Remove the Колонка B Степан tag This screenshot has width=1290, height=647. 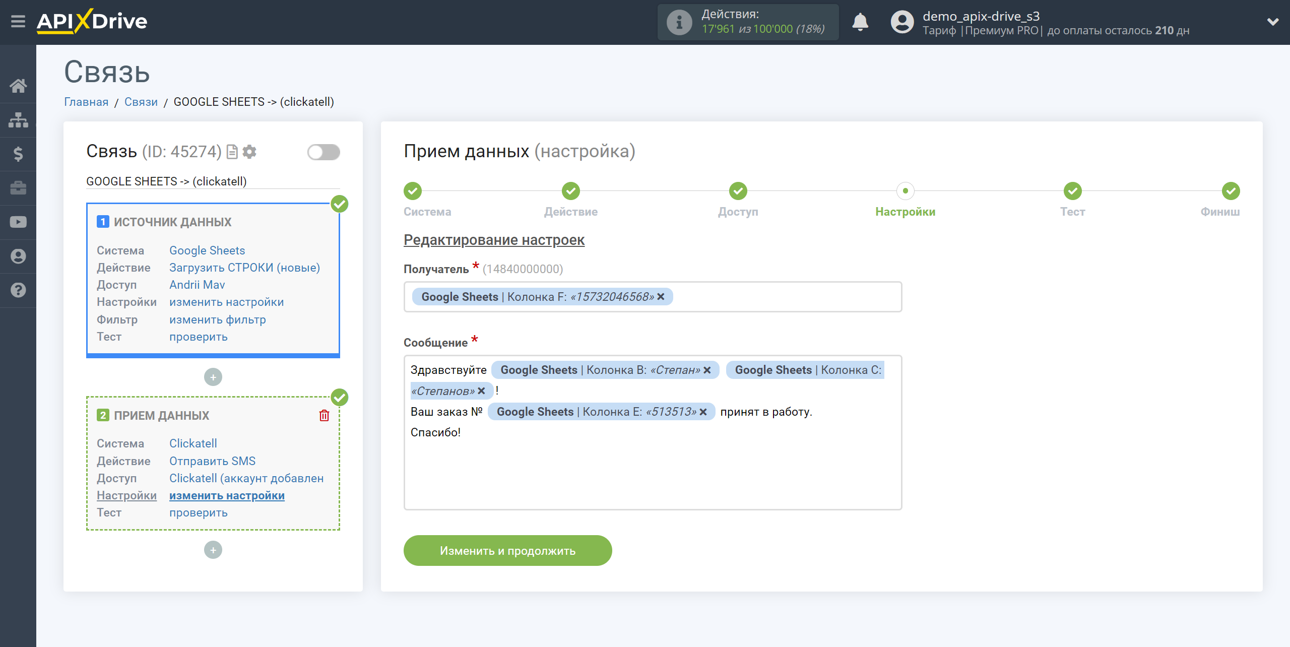[x=707, y=370]
